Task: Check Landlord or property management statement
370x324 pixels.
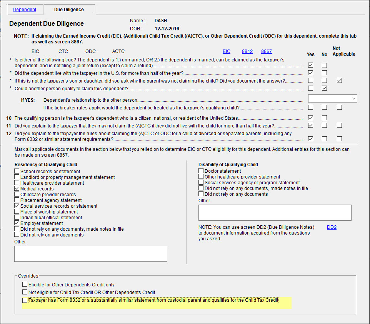Action: coord(17,177)
